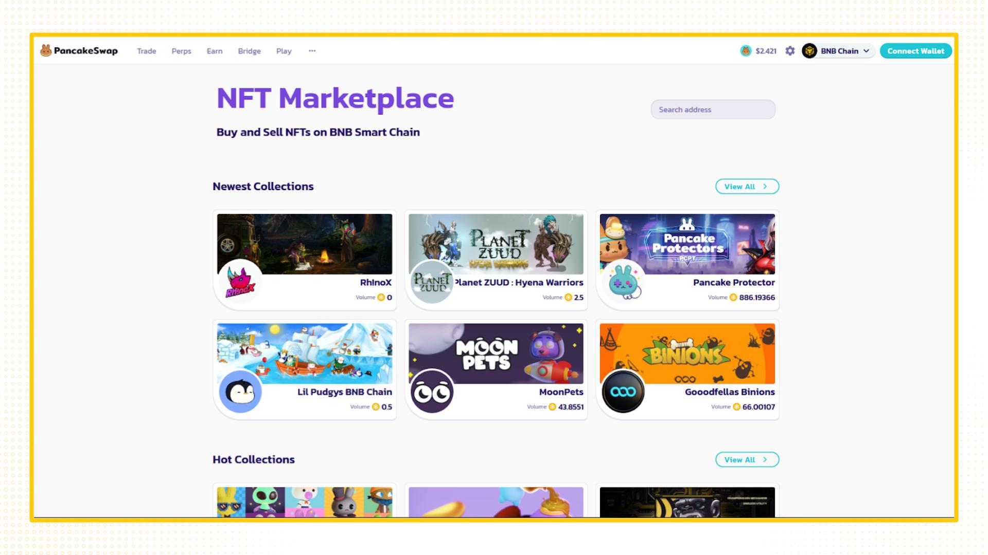Open the settings gear icon
This screenshot has height=555, width=988.
(x=790, y=51)
